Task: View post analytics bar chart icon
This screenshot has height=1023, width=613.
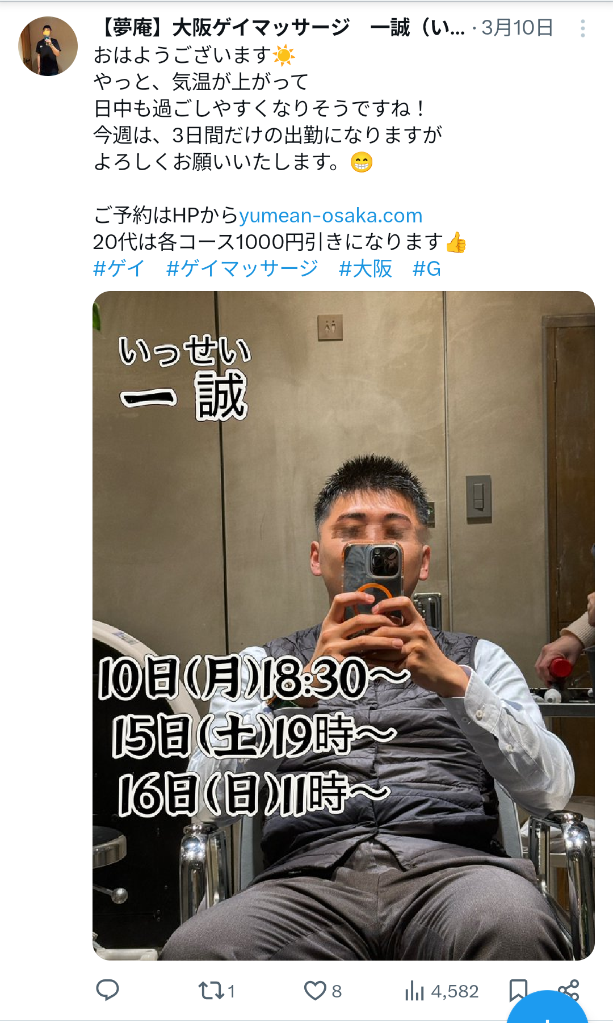Action: [x=414, y=991]
